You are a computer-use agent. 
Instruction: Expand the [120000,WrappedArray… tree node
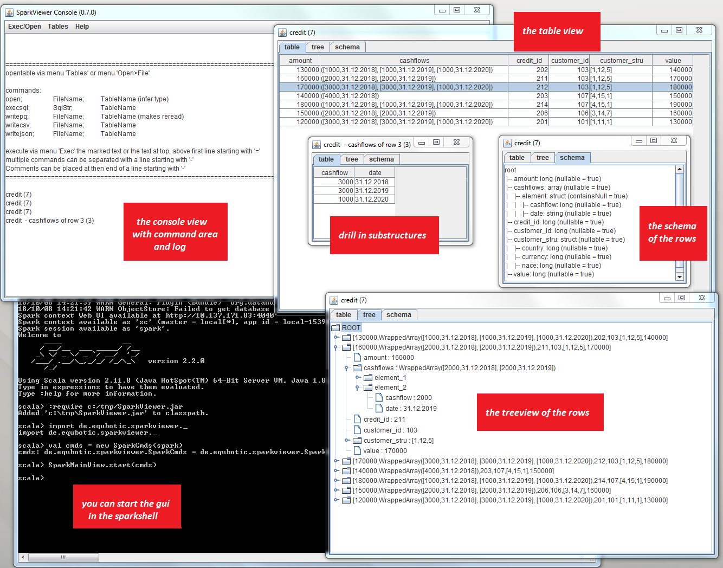(336, 500)
